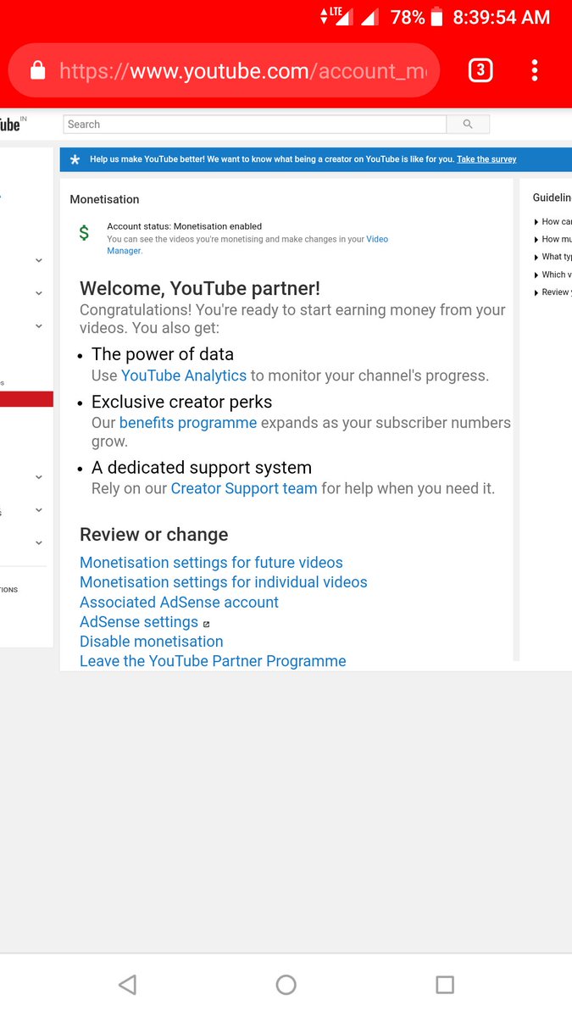This screenshot has width=572, height=1017.
Task: Tap the battery icon in status bar
Action: [436, 17]
